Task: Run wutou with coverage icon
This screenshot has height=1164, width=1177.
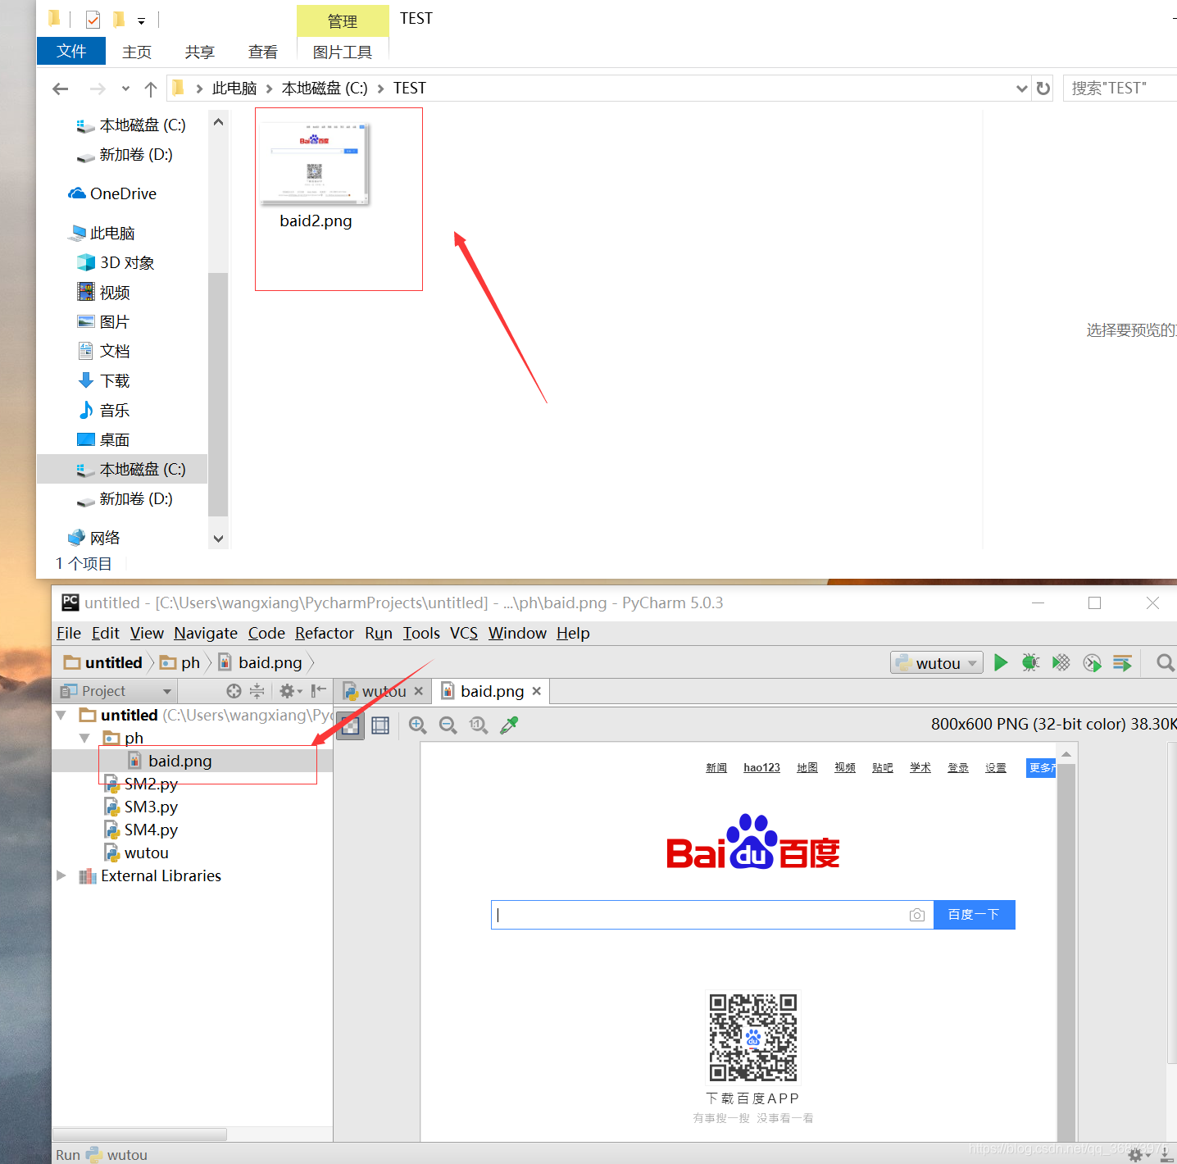Action: [1061, 662]
